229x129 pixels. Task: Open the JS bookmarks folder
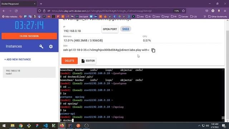[148, 16]
